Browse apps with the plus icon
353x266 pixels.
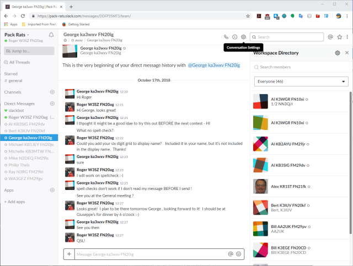[x=52, y=190]
